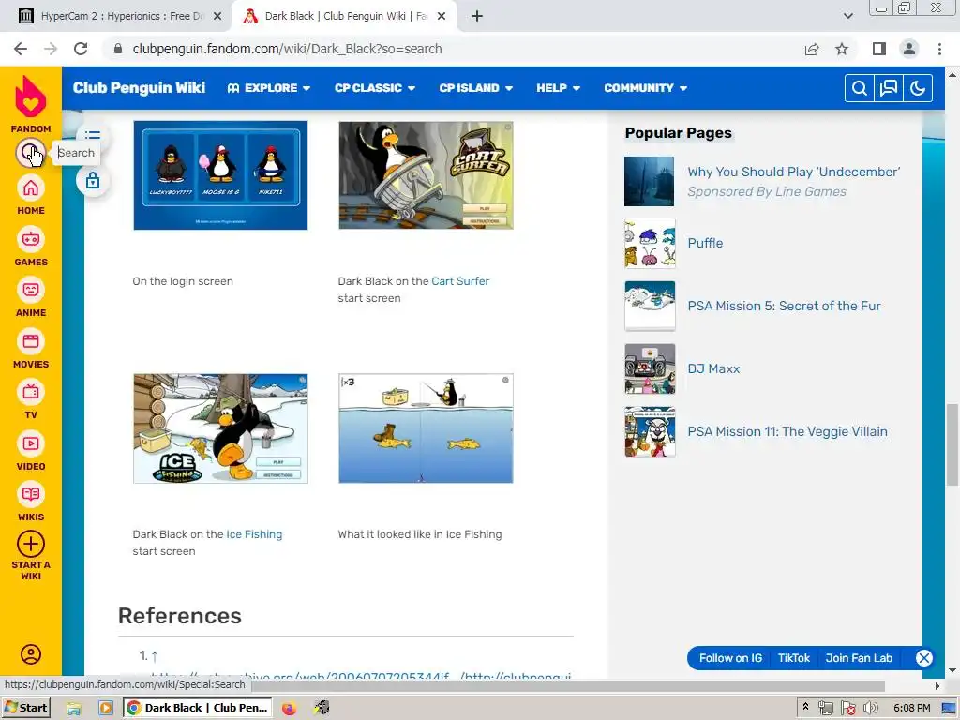Click the reference 1 up arrow
This screenshot has height=720, width=960.
[x=155, y=656]
